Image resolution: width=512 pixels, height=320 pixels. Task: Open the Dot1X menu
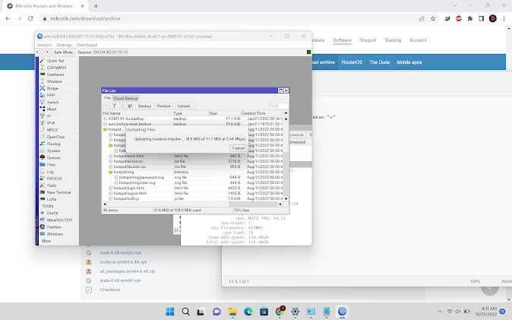click(52, 213)
